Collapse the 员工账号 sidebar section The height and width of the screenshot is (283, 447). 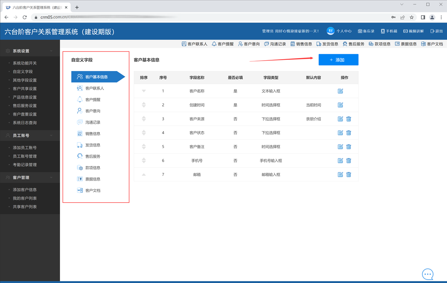coord(30,136)
